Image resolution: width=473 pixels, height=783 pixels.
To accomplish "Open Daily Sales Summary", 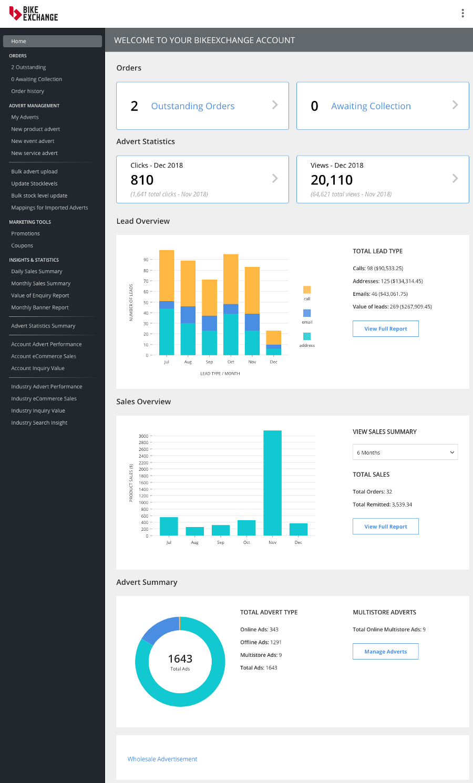I will pyautogui.click(x=37, y=272).
